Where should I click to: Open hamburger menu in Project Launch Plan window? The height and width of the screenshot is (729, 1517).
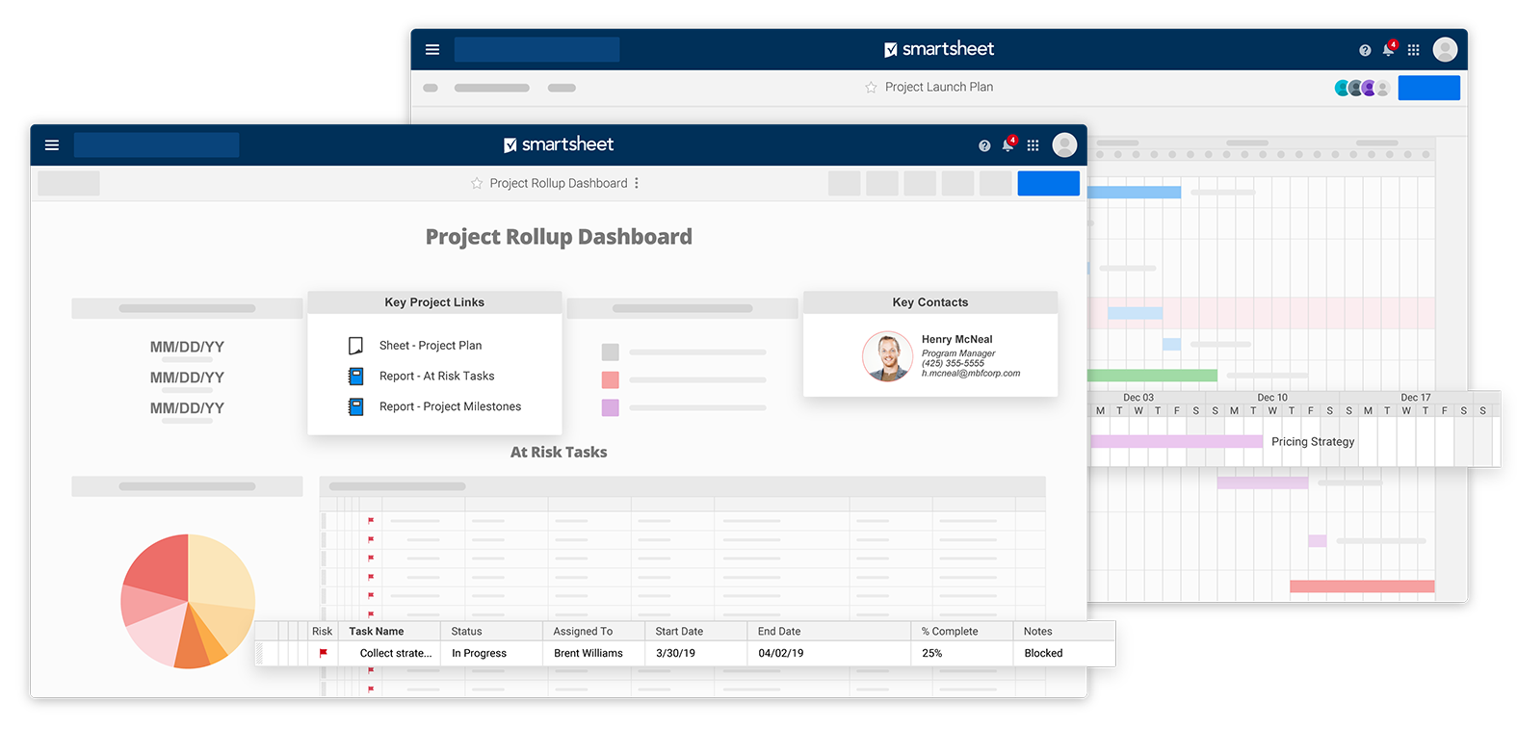432,50
